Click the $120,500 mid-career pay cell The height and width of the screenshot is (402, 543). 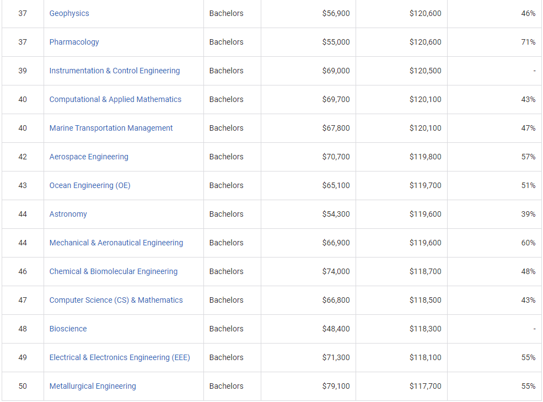click(x=401, y=71)
